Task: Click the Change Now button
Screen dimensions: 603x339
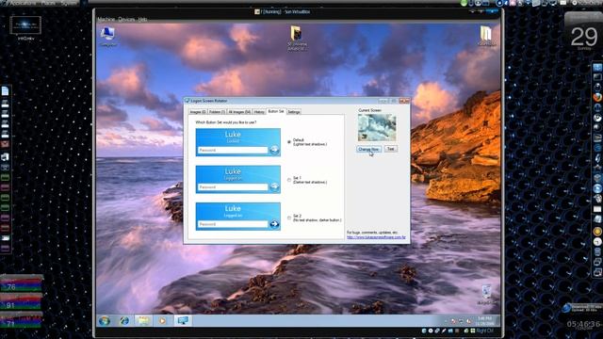Action: 368,149
